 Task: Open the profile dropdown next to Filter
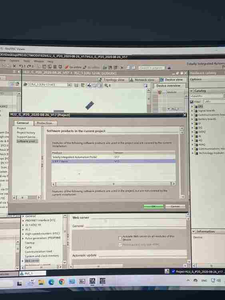point(214,102)
